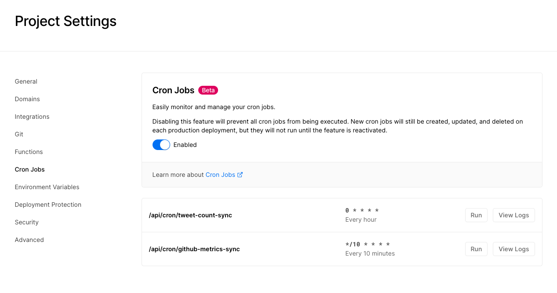Run the github-metrics-sync cron job

coord(476,249)
